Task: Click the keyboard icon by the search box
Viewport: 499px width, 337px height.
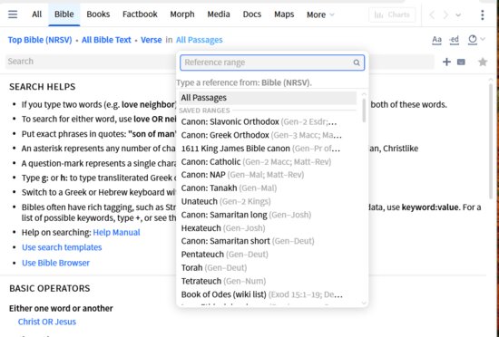Action: [x=461, y=62]
